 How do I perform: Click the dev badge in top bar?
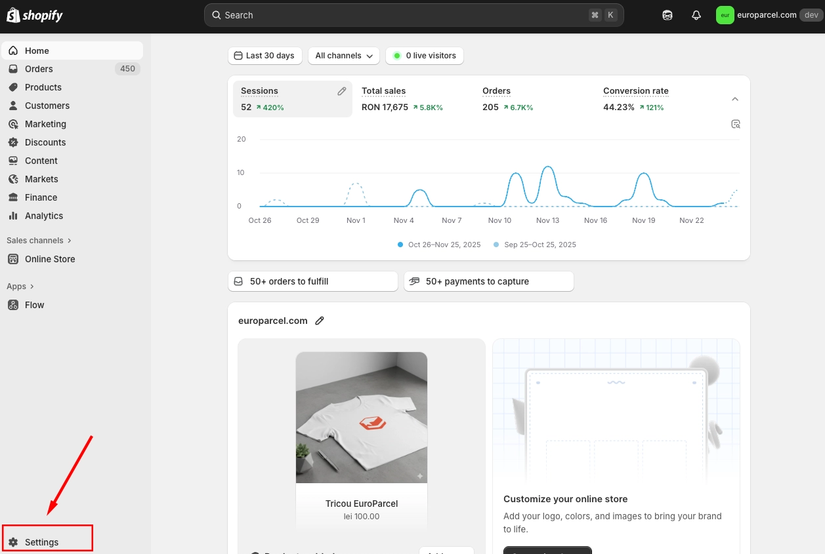[811, 15]
